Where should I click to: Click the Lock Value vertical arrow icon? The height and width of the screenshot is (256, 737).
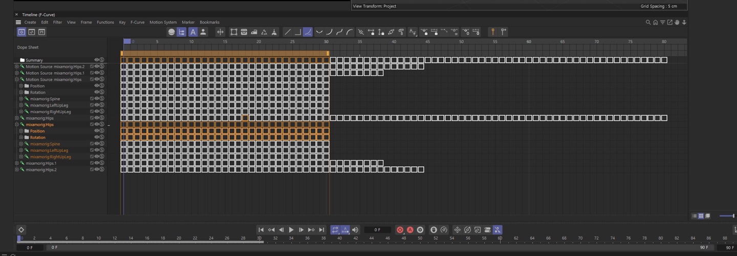tap(381, 32)
